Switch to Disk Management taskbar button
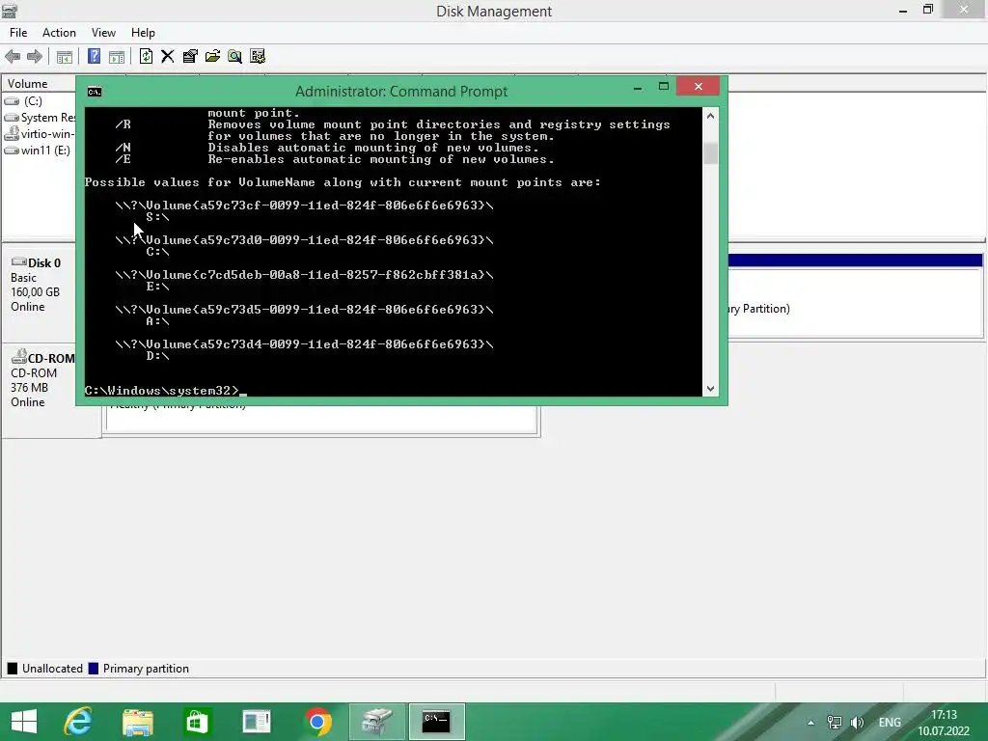 377,722
